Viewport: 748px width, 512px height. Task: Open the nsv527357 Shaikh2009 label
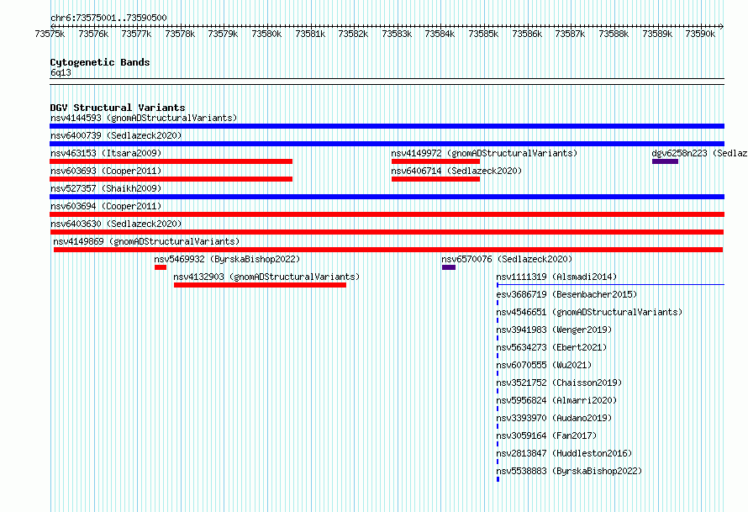pos(106,188)
